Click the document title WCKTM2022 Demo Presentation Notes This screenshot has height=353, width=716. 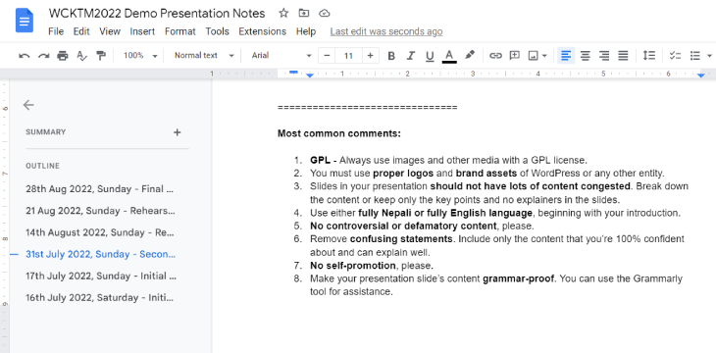157,14
